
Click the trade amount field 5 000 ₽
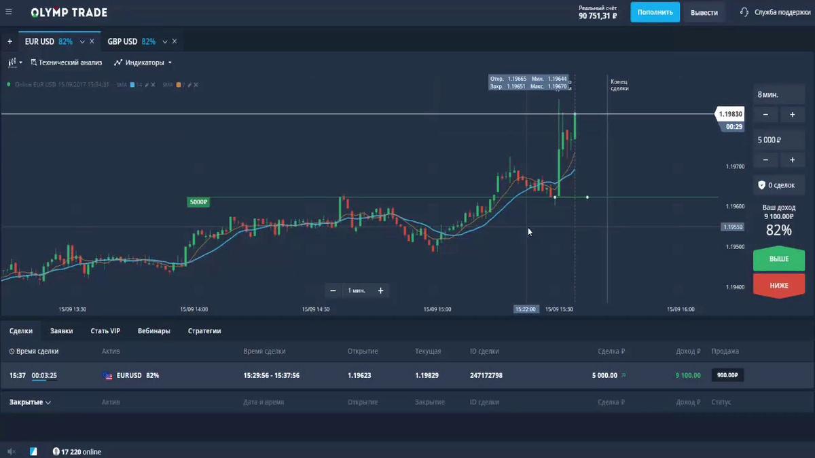pyautogui.click(x=779, y=140)
